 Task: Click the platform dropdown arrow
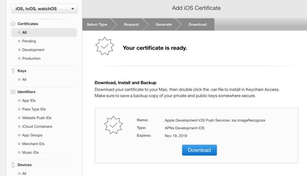[x=73, y=9]
